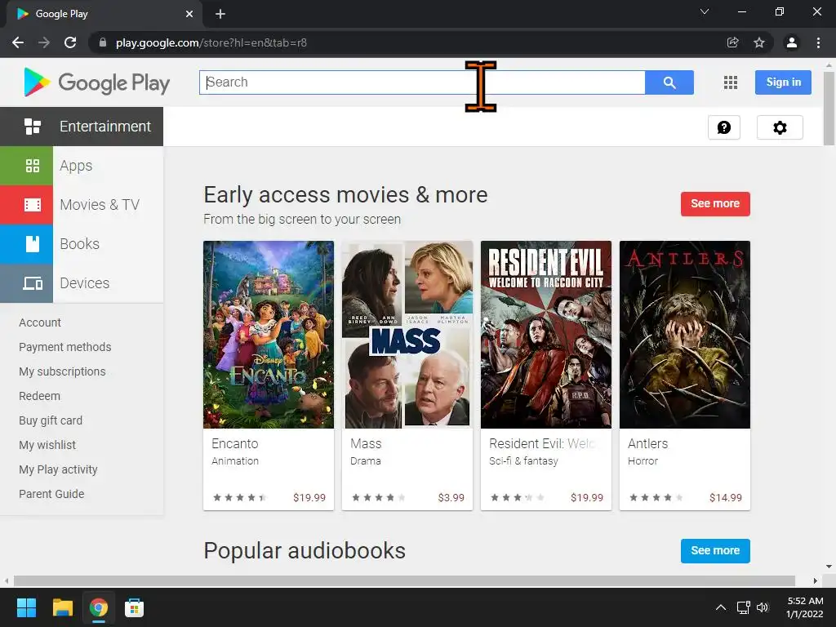This screenshot has width=836, height=627.
Task: Open Chrome three-dot menu
Action: click(x=818, y=42)
